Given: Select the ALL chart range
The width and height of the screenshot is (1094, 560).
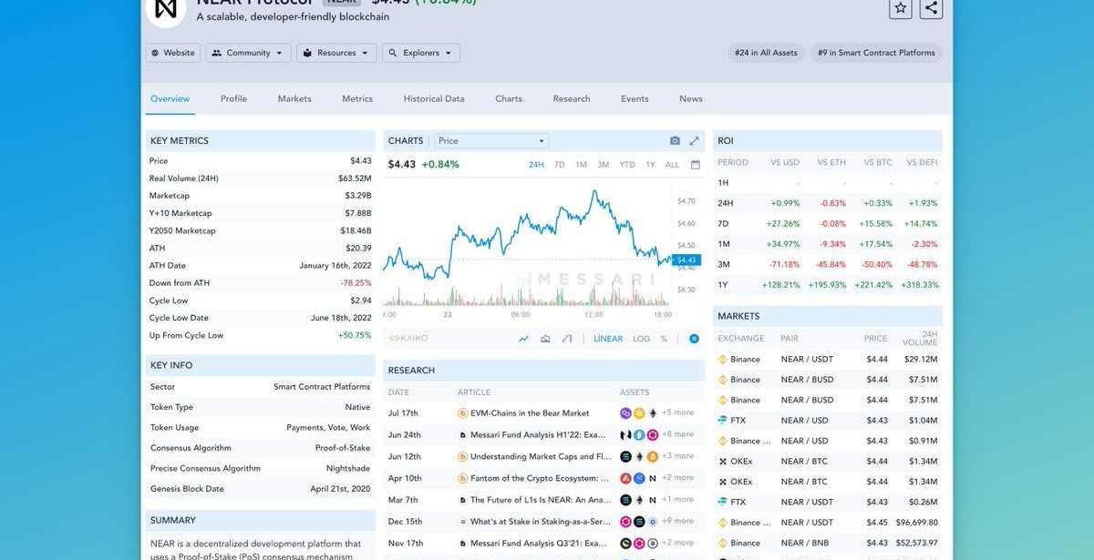Looking at the screenshot, I should point(672,165).
